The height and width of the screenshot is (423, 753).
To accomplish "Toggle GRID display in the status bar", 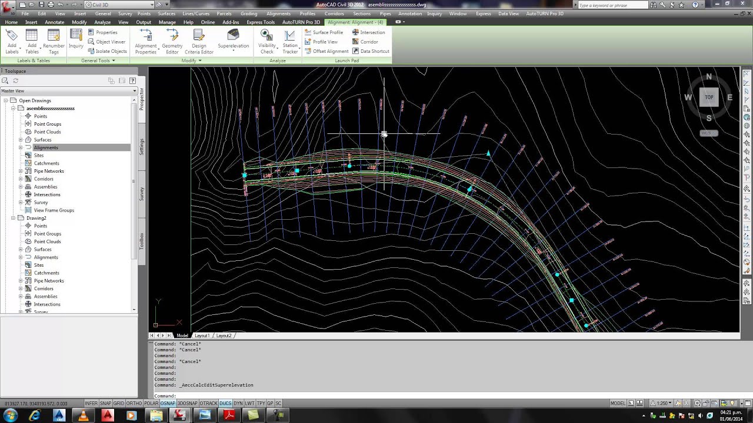I will click(x=119, y=404).
